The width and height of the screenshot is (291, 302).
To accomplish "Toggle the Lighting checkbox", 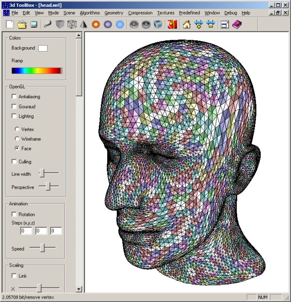I will pos(14,116).
